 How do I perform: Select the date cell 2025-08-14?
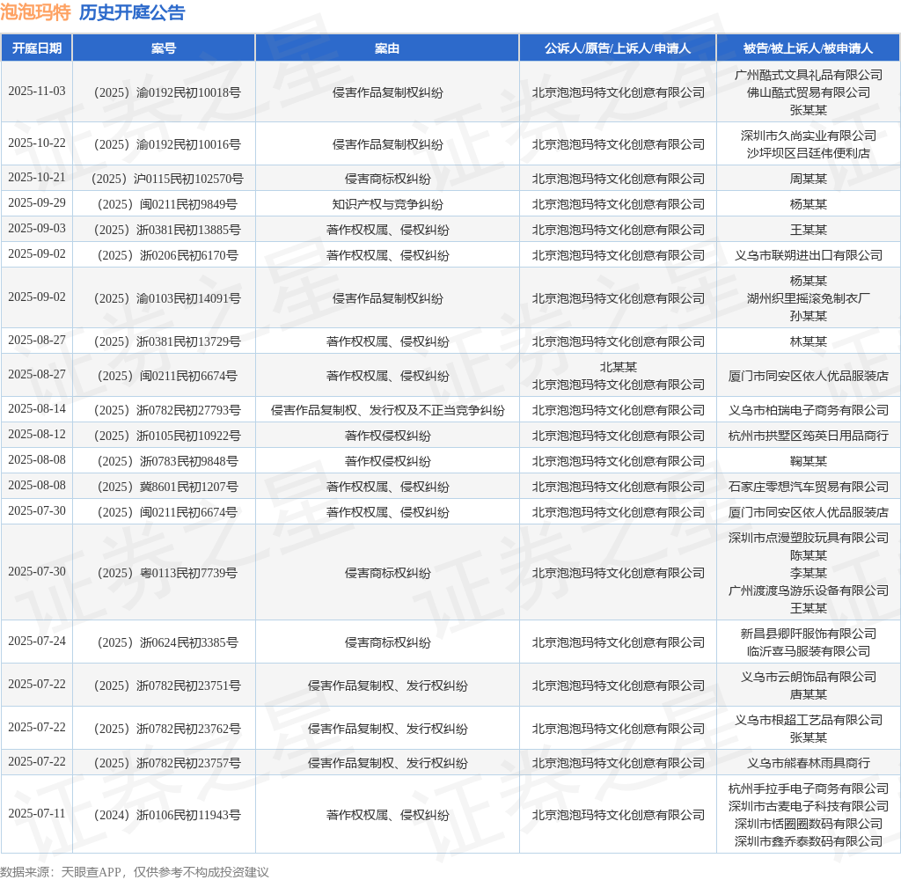(x=37, y=409)
